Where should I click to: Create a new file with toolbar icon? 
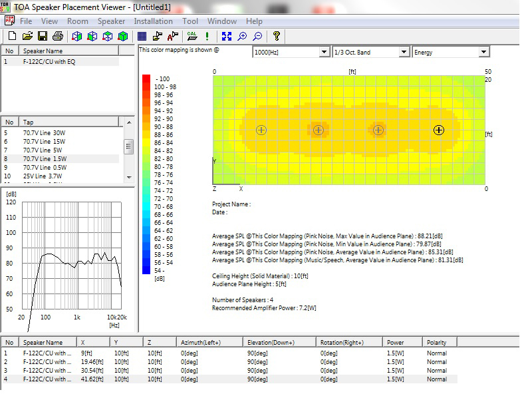tap(12, 36)
